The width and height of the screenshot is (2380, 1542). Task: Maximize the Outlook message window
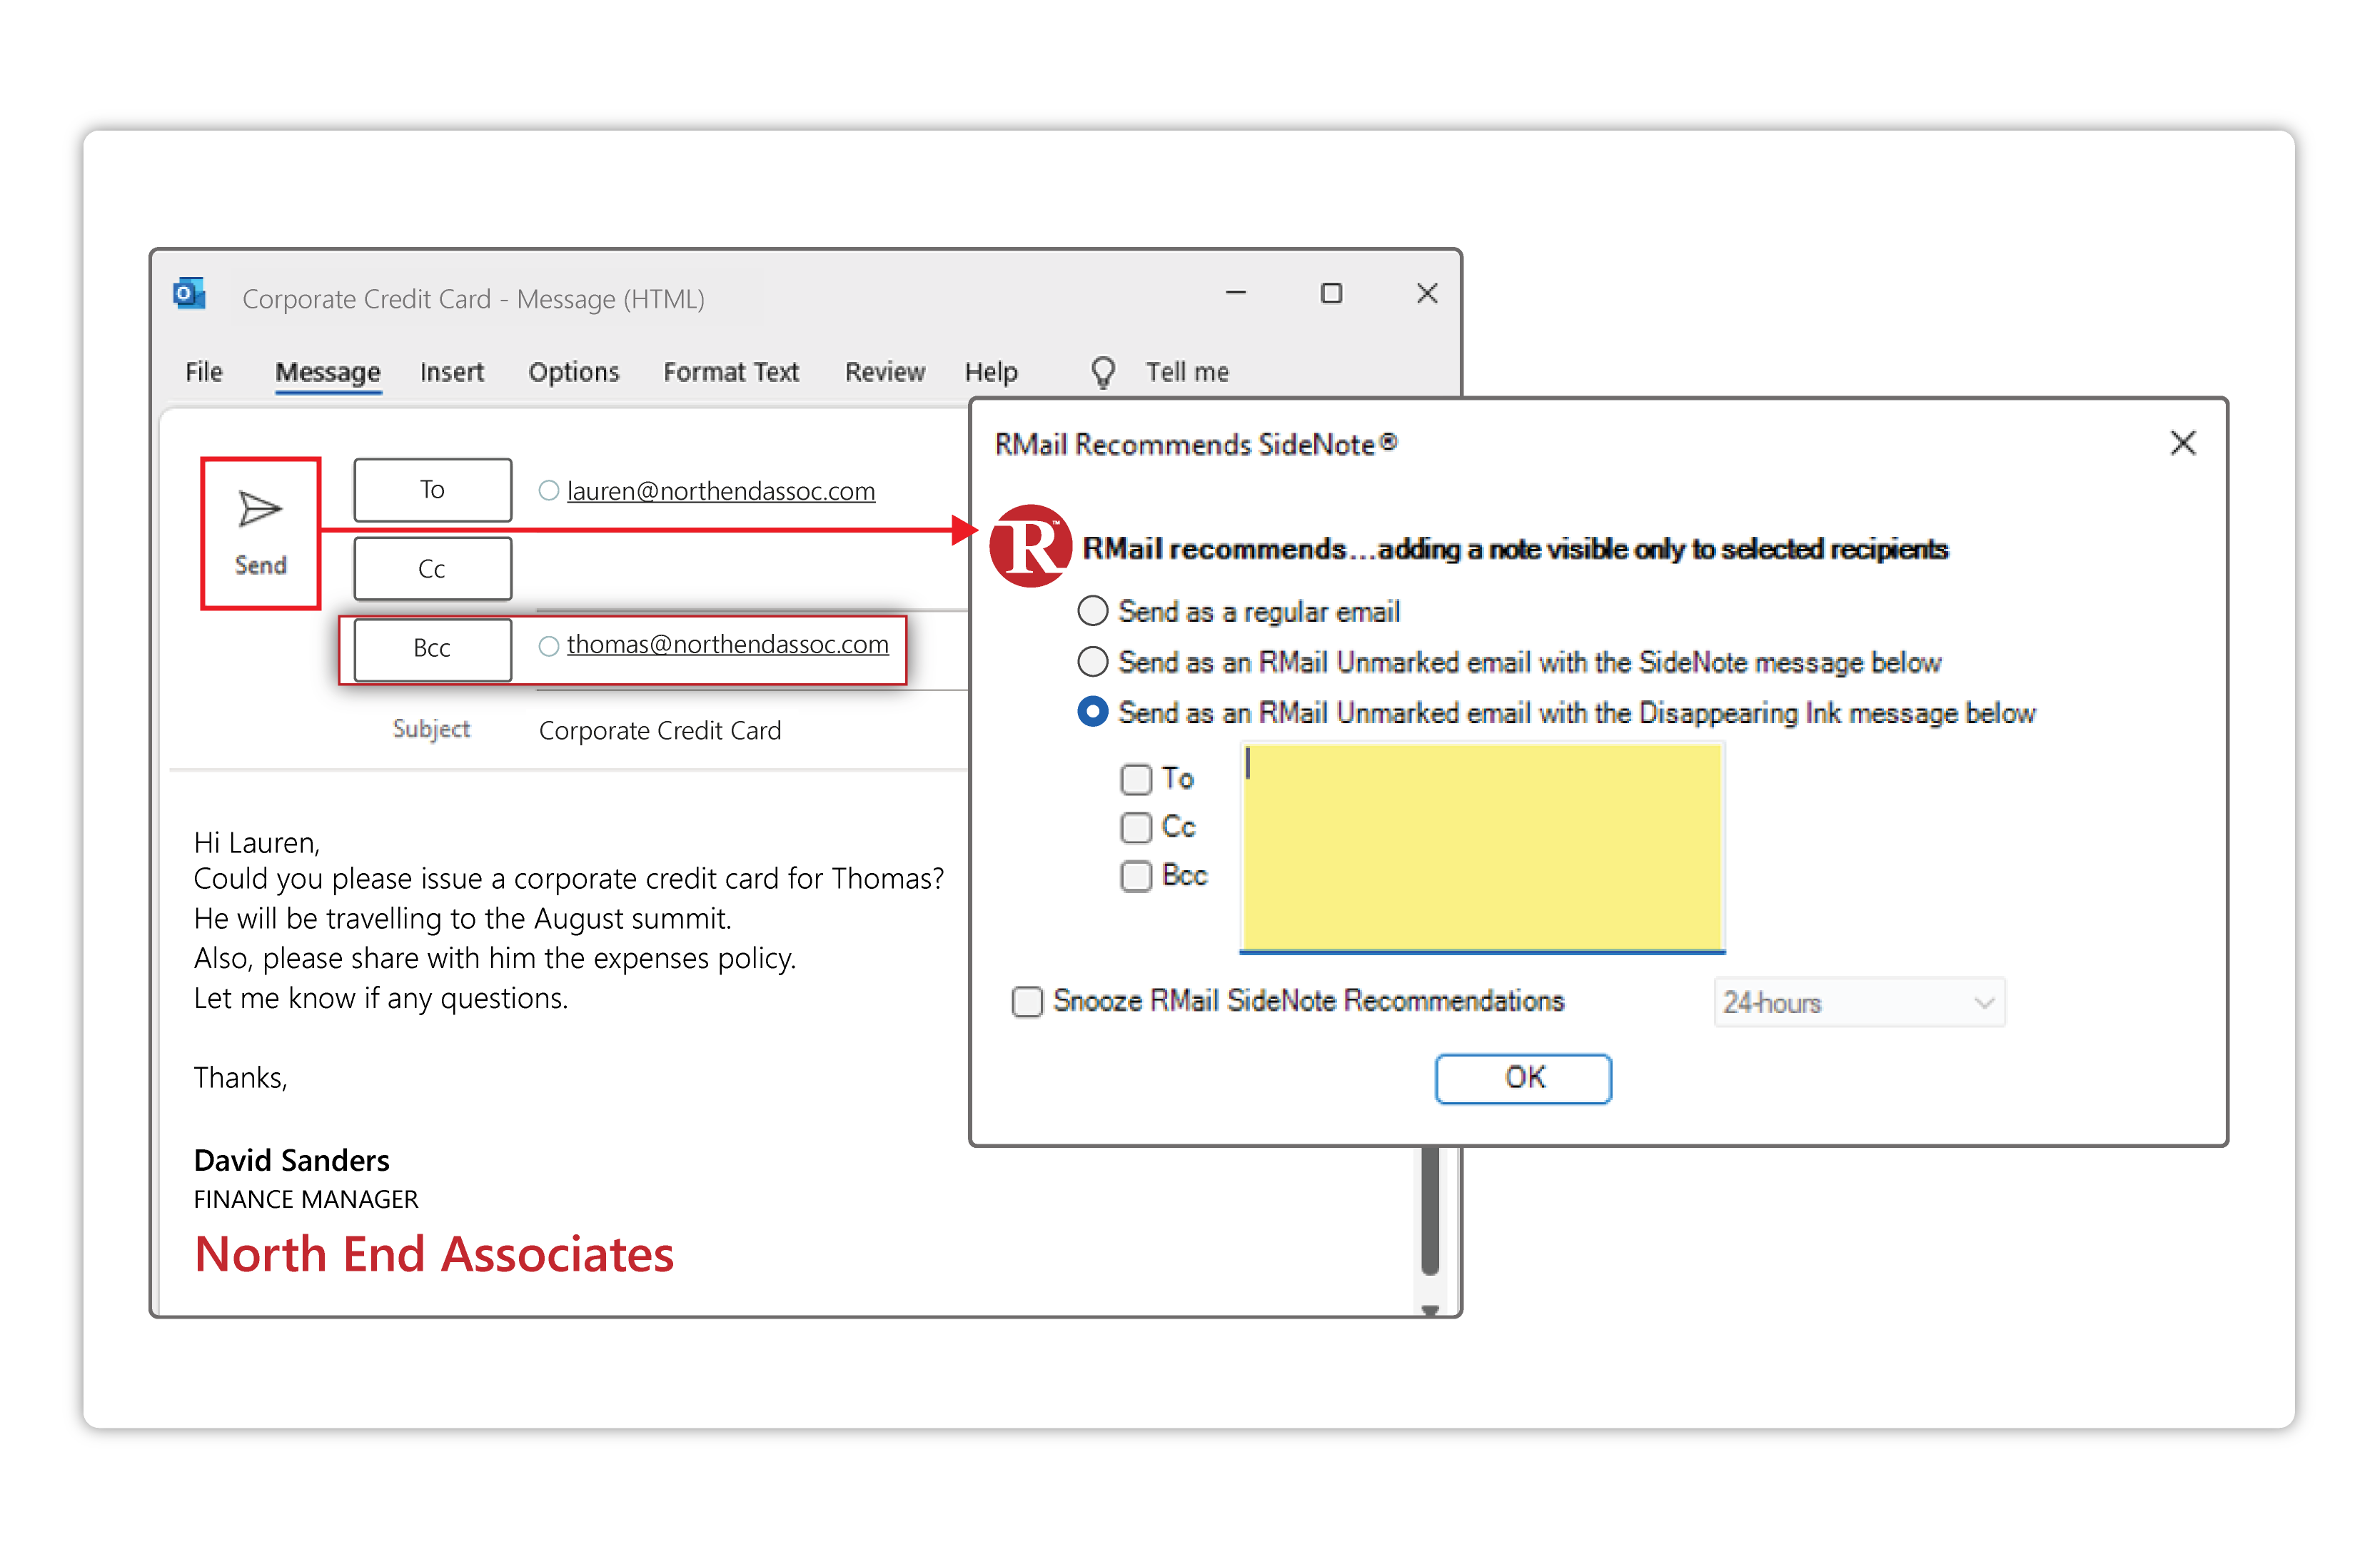(x=1331, y=293)
